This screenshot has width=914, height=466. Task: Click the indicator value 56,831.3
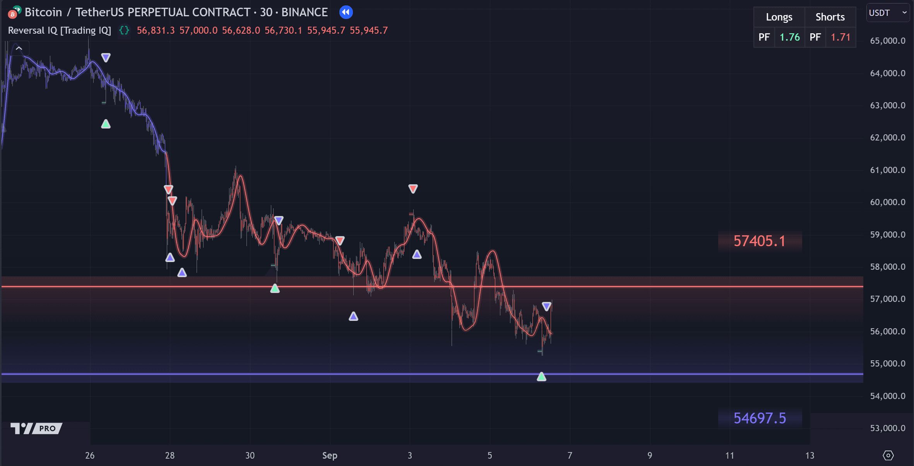156,30
